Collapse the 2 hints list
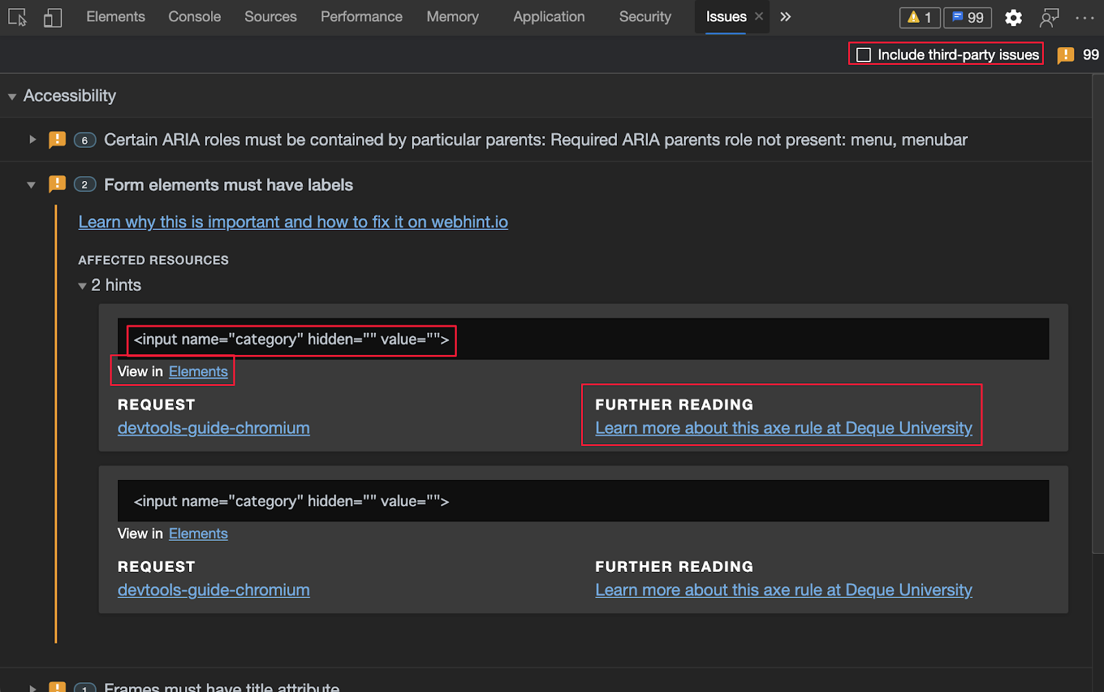This screenshot has height=692, width=1104. point(82,286)
